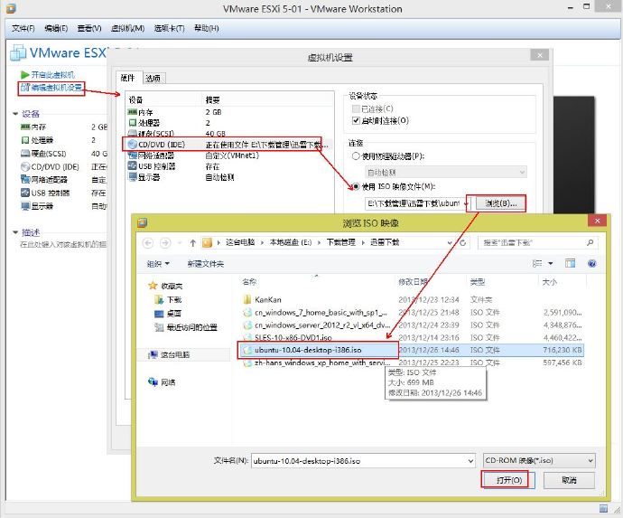Viewport: 623px width, 518px height.
Task: Open the View (V) menu
Action: [89, 28]
